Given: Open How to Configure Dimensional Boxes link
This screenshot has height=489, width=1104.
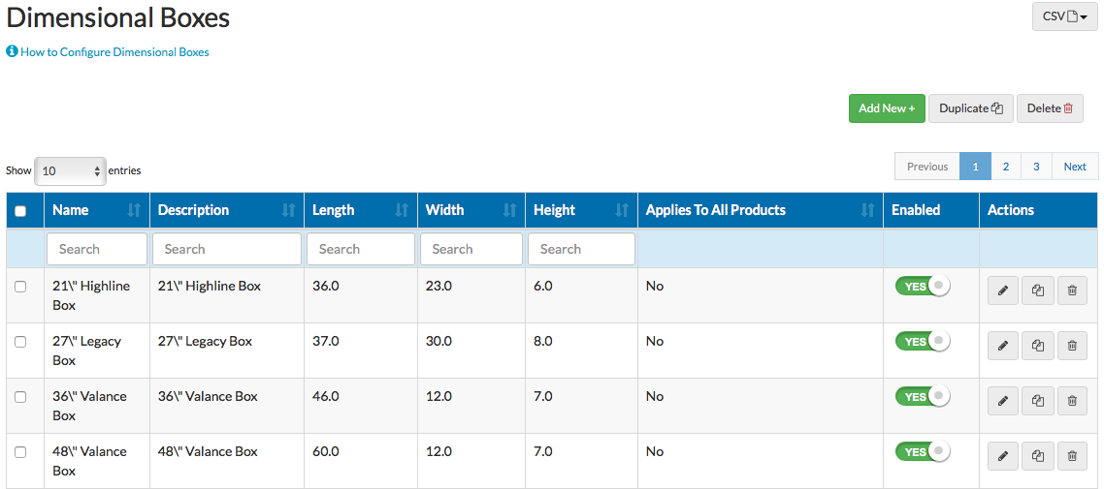Looking at the screenshot, I should coord(114,52).
